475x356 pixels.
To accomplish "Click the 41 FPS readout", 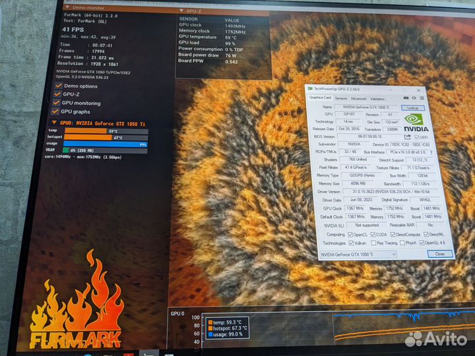I will coord(73,30).
